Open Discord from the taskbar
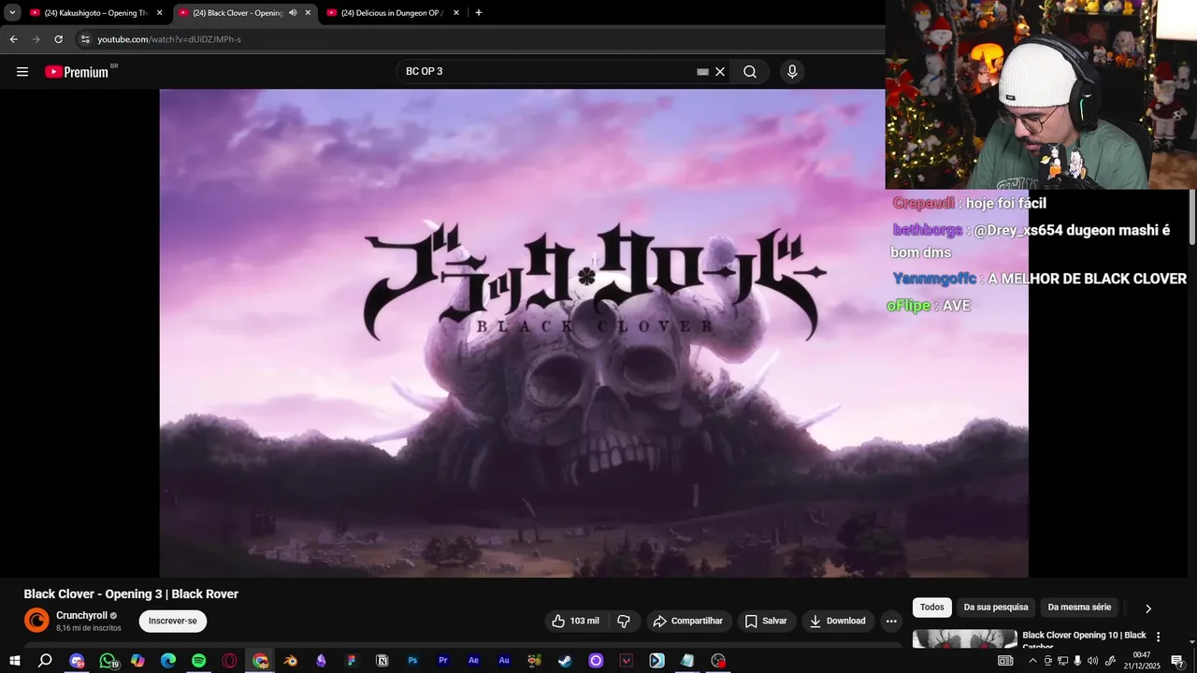 coord(77,661)
